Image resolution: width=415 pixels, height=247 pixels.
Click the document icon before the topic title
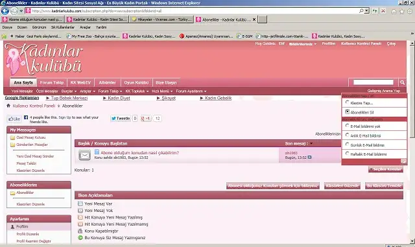point(97,152)
